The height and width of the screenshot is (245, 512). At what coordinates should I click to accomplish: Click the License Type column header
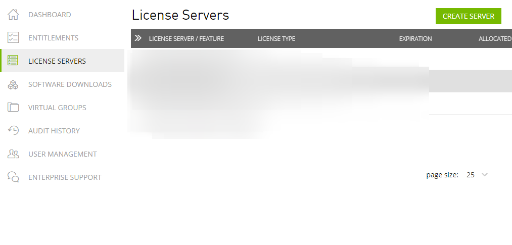276,39
